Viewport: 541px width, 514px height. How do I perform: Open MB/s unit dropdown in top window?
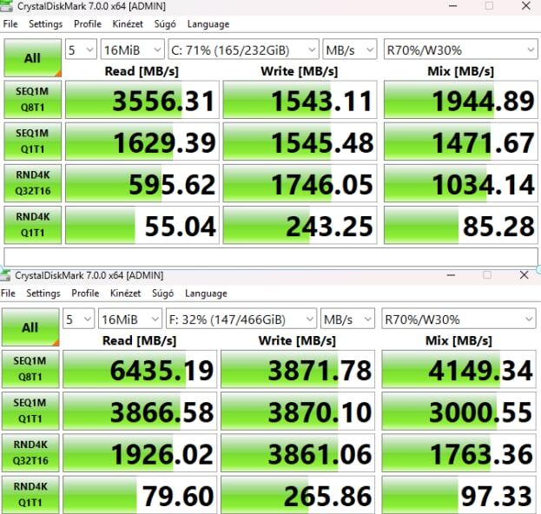click(x=349, y=50)
